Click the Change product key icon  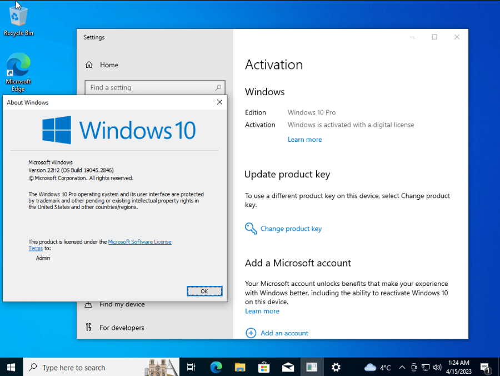(x=251, y=229)
